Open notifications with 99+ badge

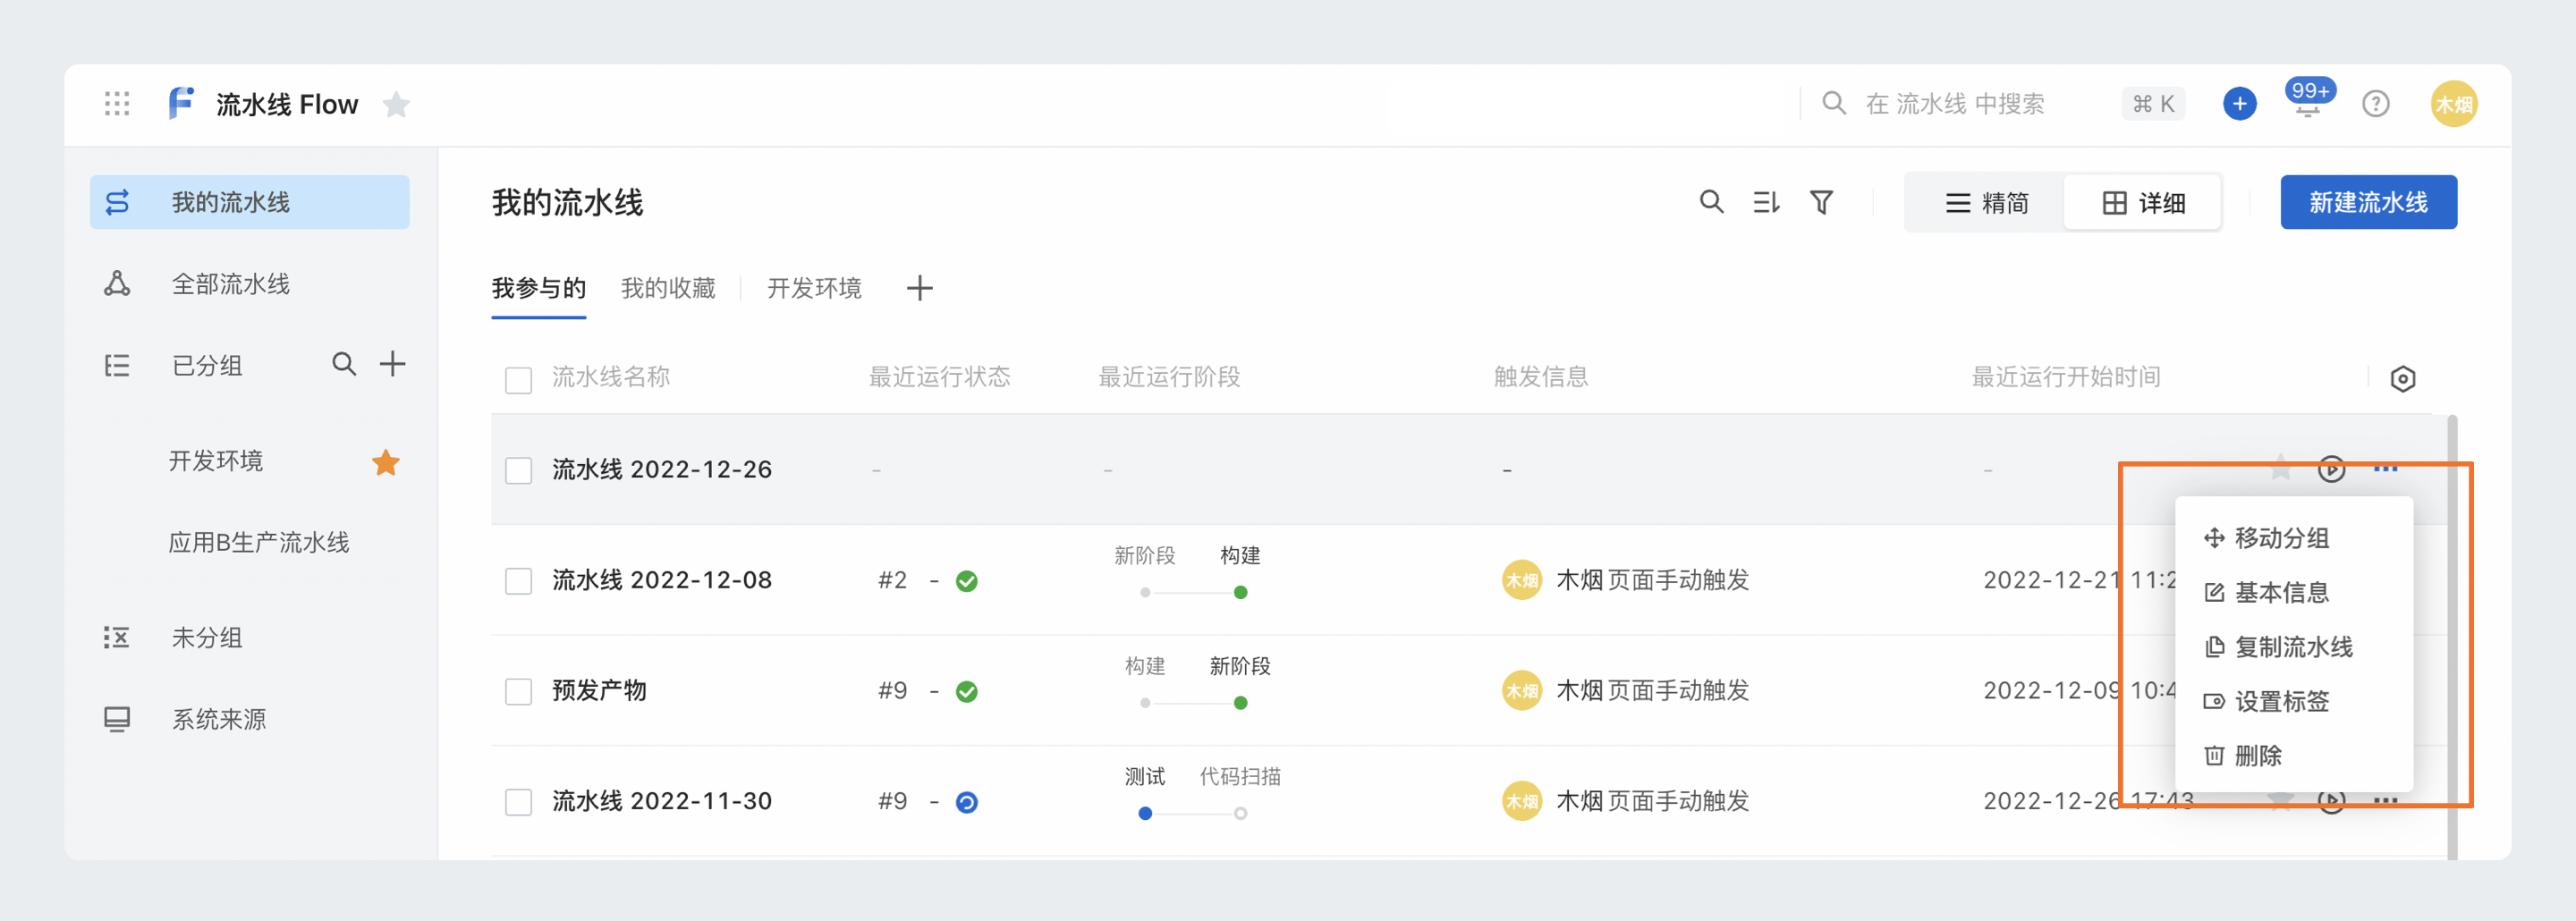2307,102
